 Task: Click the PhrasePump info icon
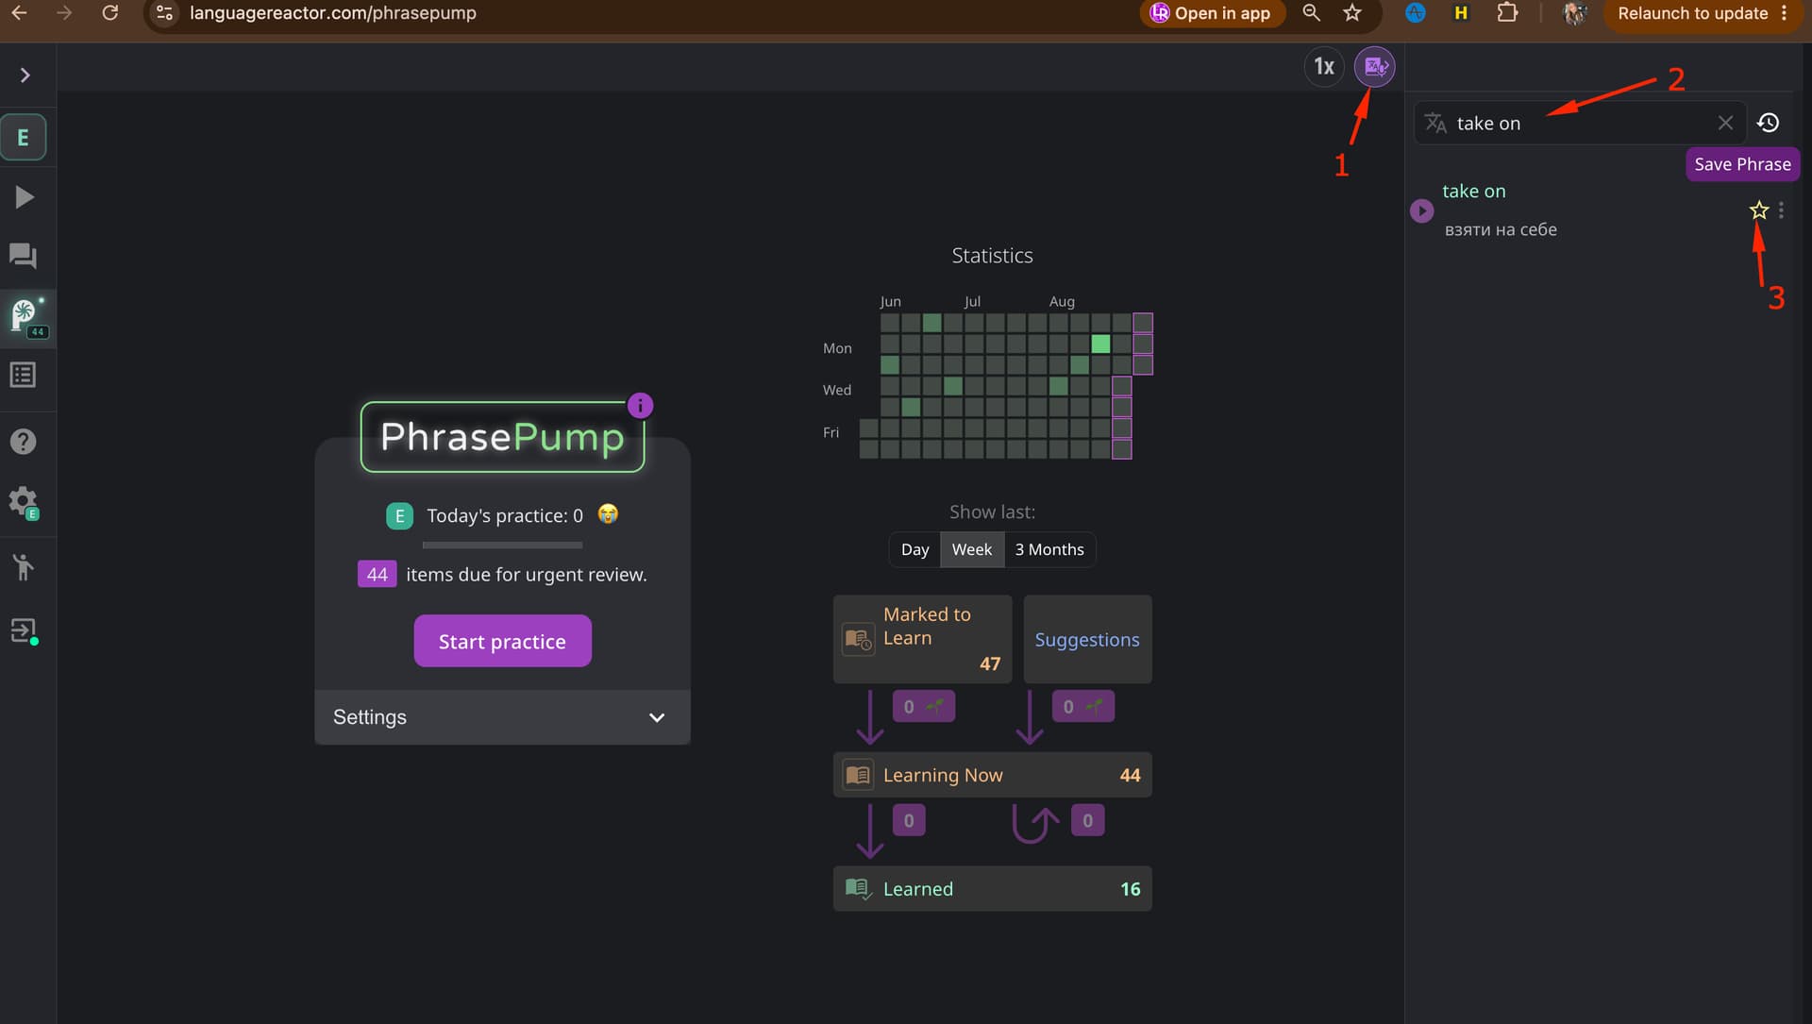pos(640,405)
